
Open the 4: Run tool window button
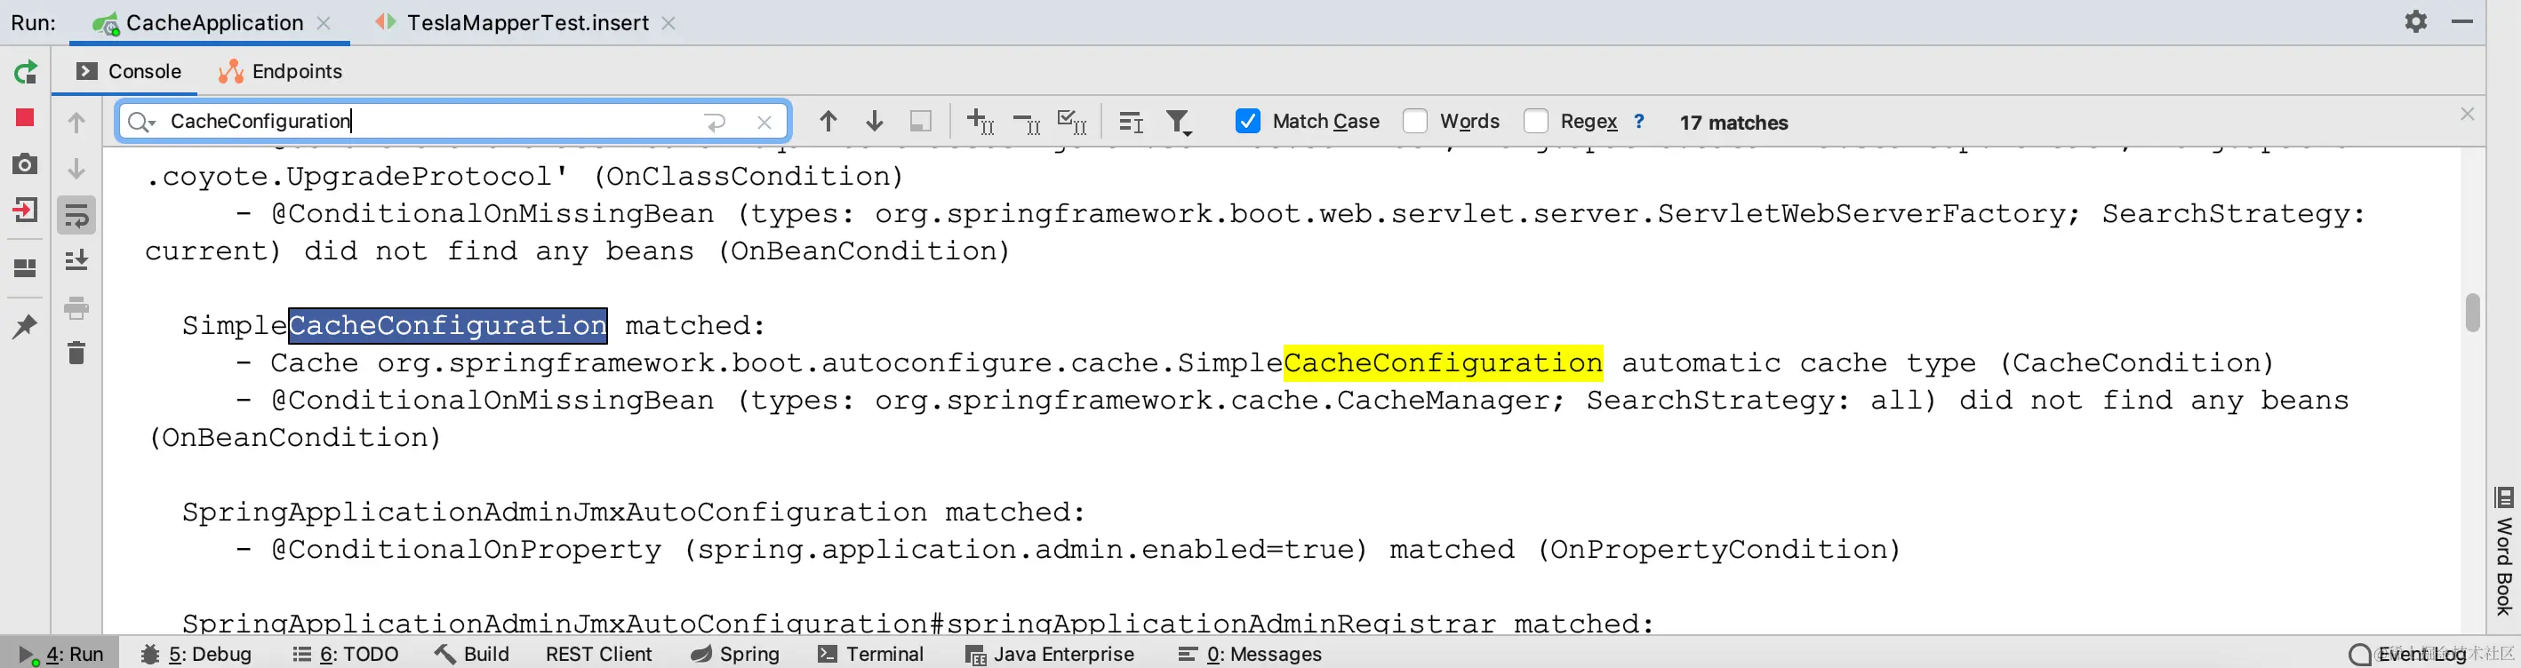(x=60, y=653)
